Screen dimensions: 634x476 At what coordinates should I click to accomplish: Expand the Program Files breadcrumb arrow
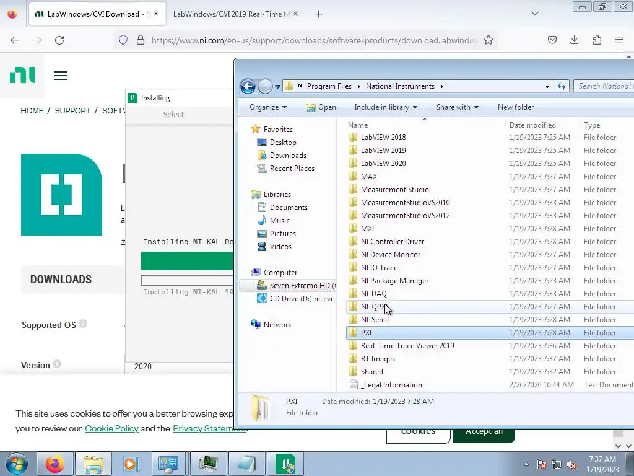358,86
